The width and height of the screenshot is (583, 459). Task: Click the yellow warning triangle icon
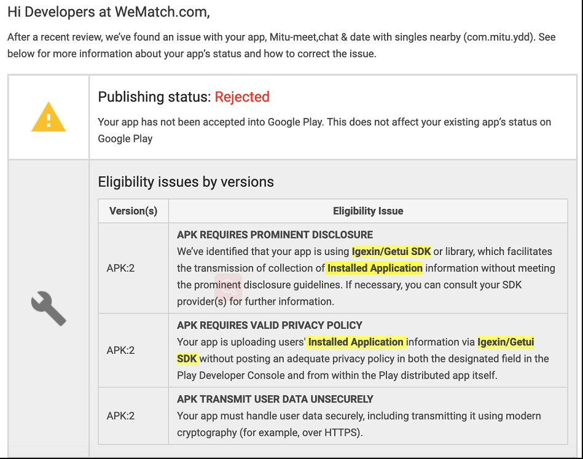49,117
